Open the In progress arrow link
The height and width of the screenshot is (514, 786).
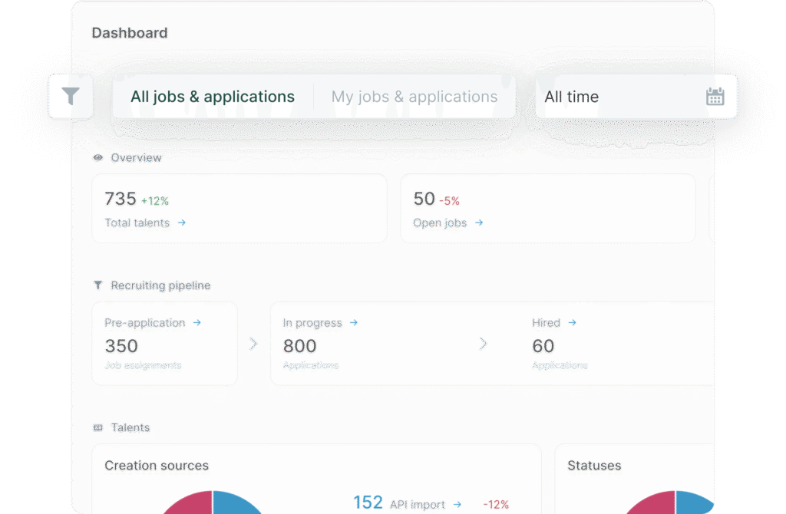coord(353,323)
